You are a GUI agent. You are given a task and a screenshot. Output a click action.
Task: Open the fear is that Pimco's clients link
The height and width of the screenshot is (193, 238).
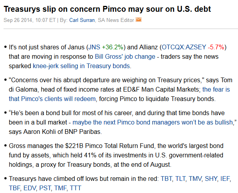tap(119, 94)
